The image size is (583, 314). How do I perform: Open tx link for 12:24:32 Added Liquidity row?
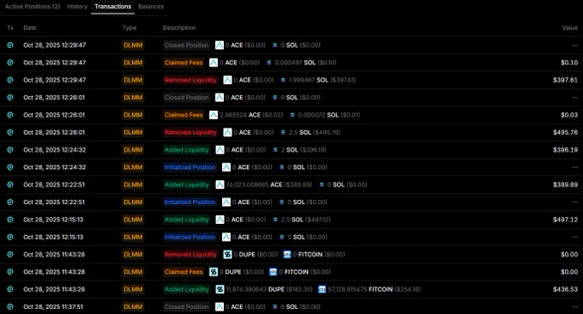(10, 150)
